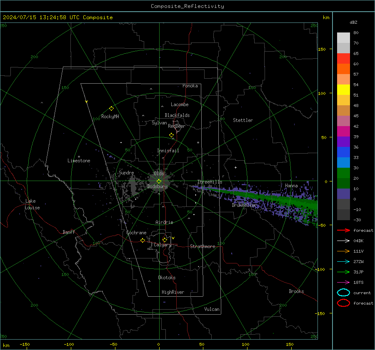Screen dimensions: 375x350
Task: Click the cyan current ellipse icon
Action: click(x=343, y=293)
